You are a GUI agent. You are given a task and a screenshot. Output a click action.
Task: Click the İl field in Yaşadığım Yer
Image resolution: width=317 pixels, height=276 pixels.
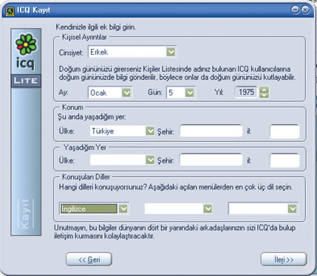point(284,161)
